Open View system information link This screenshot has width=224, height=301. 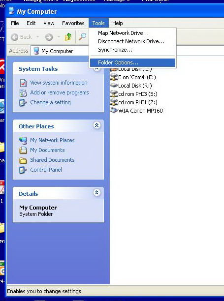pyautogui.click(x=59, y=83)
